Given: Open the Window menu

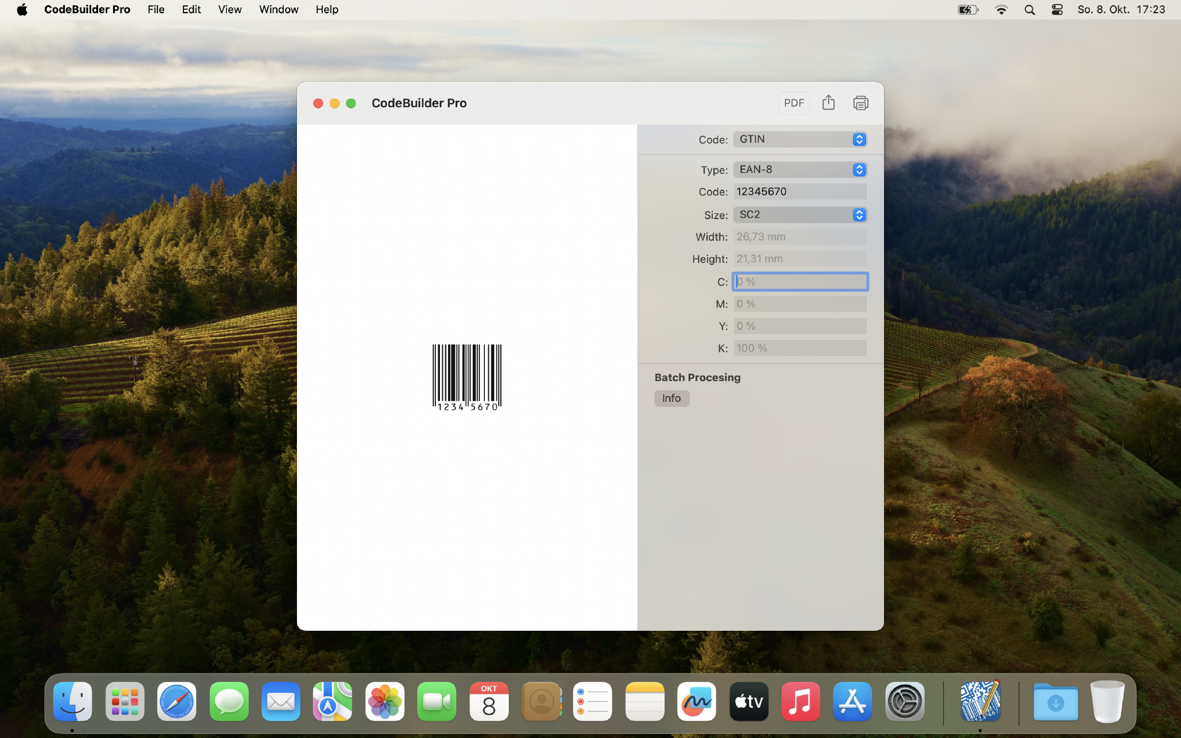Looking at the screenshot, I should [279, 9].
